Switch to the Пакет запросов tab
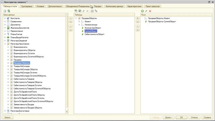Viewport: 215px width, 121px height. pyautogui.click(x=153, y=6)
